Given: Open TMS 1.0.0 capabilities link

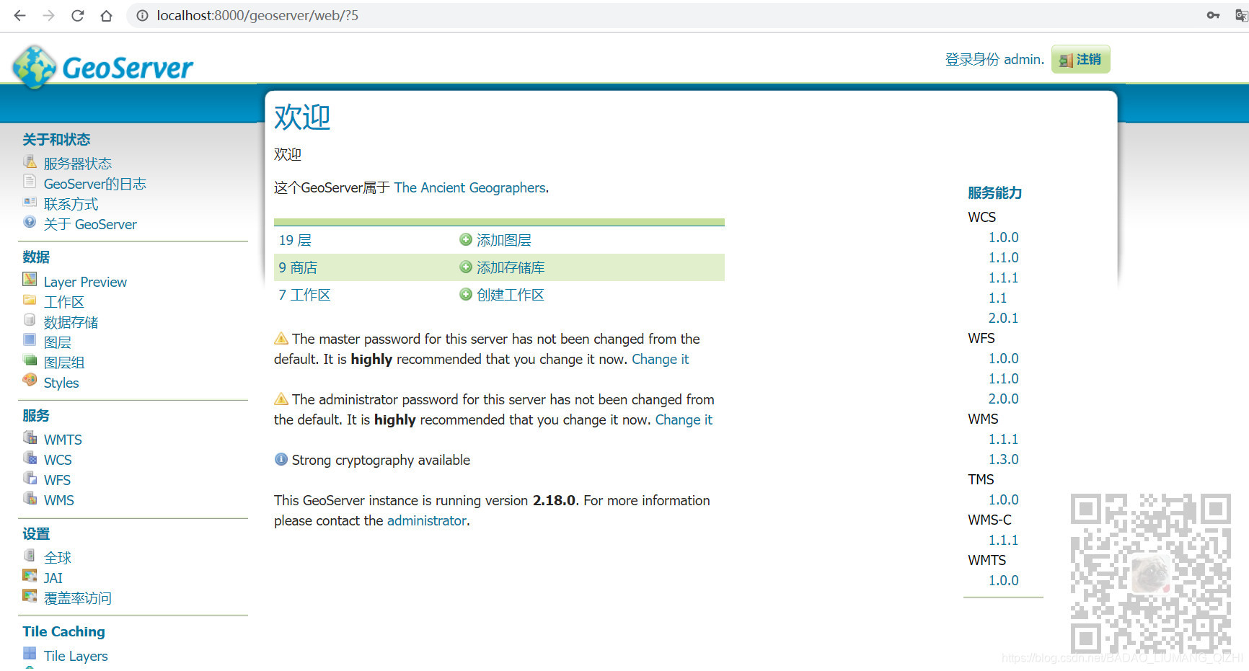Looking at the screenshot, I should pos(1003,499).
